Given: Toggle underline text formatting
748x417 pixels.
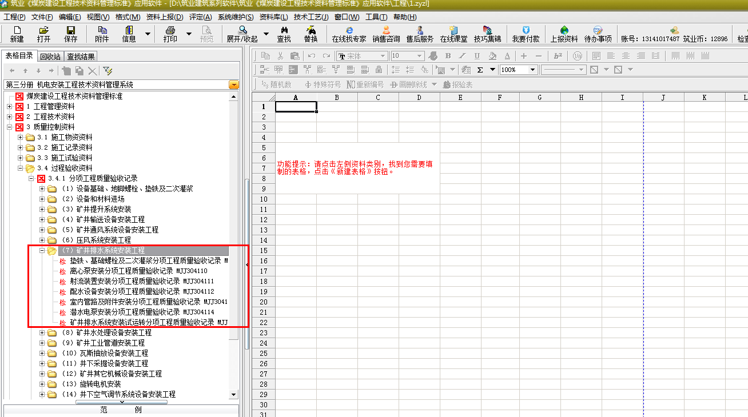Looking at the screenshot, I should 477,56.
